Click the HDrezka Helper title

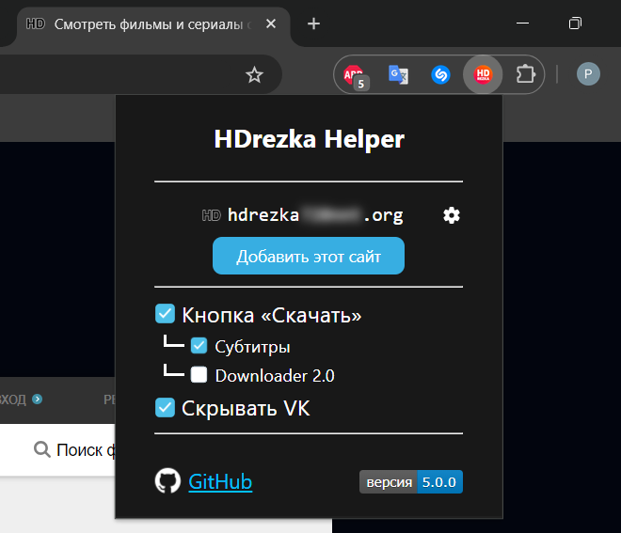coord(309,139)
